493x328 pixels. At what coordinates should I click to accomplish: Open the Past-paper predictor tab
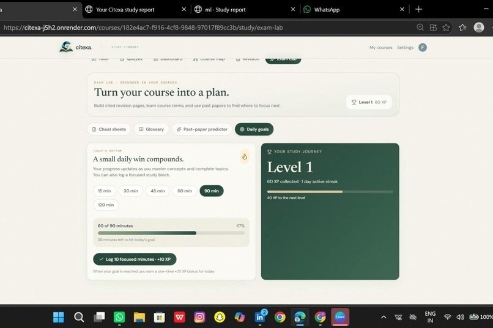pos(202,129)
